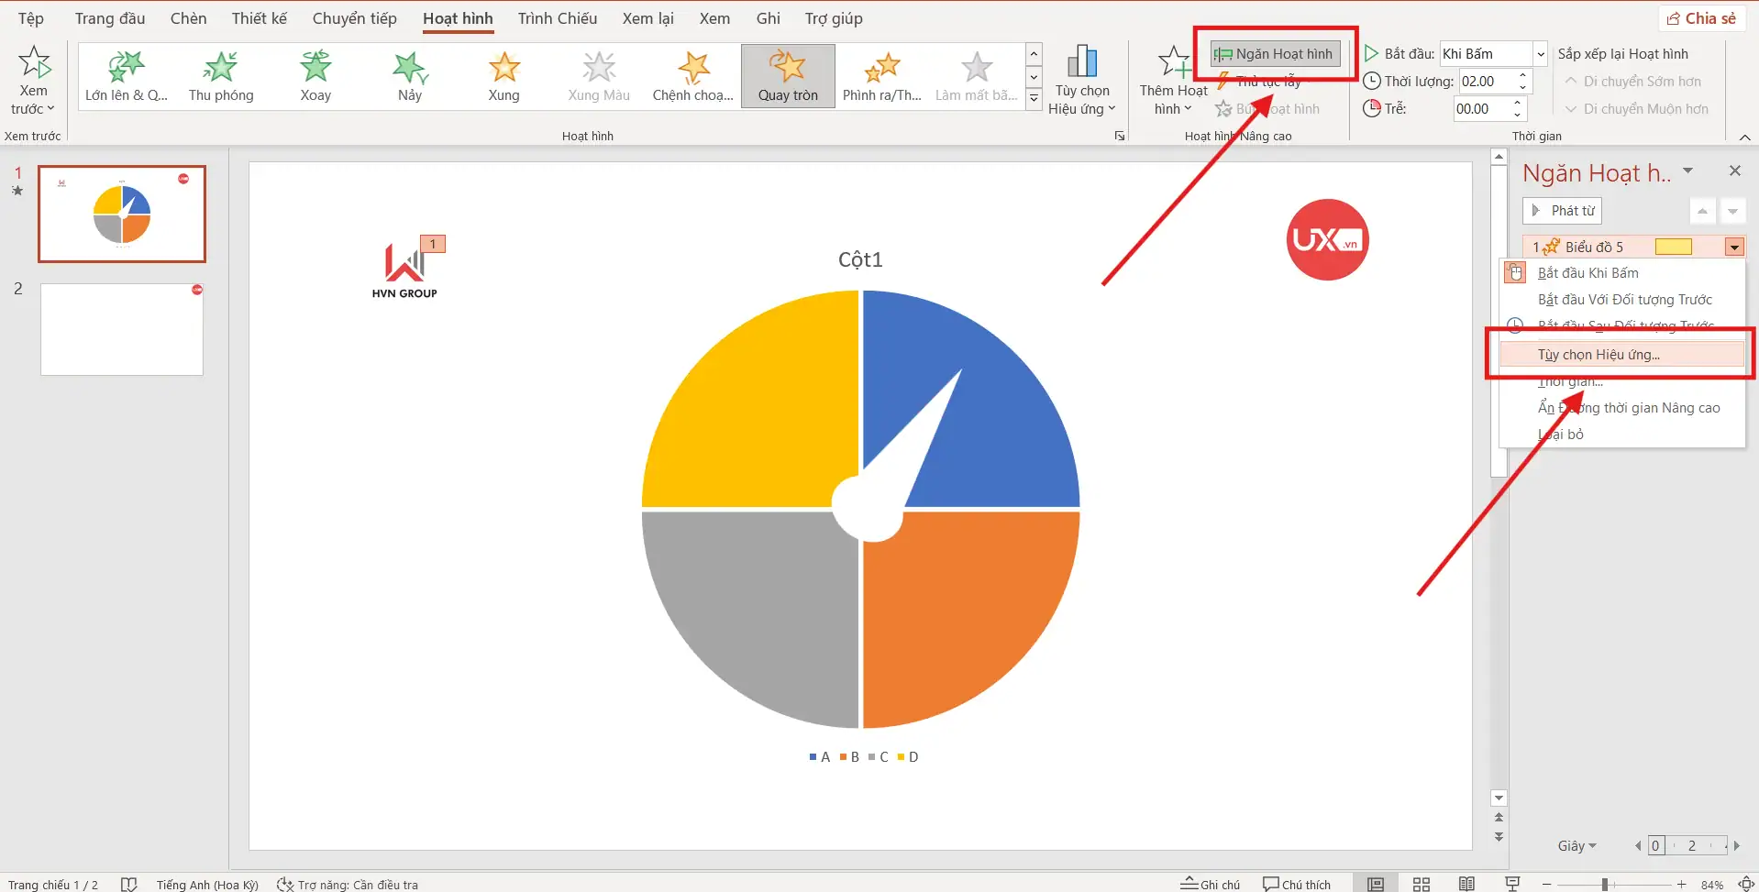Open Thêm Hoạt hình add animation
This screenshot has height=892, width=1759.
[1173, 81]
